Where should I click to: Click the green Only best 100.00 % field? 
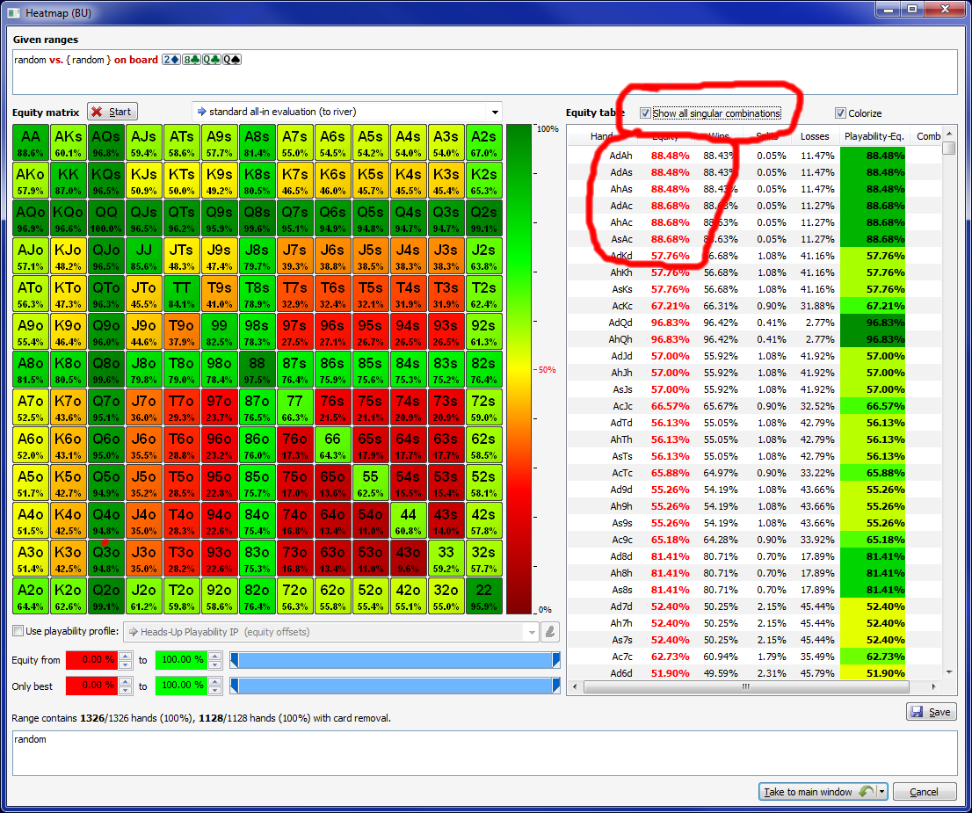(182, 686)
